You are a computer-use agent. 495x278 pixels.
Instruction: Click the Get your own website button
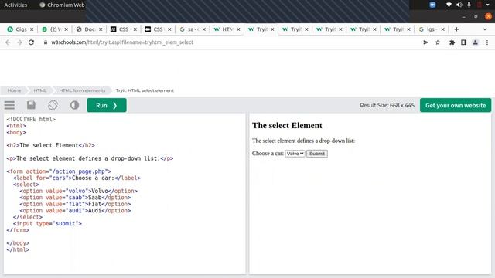[456, 105]
